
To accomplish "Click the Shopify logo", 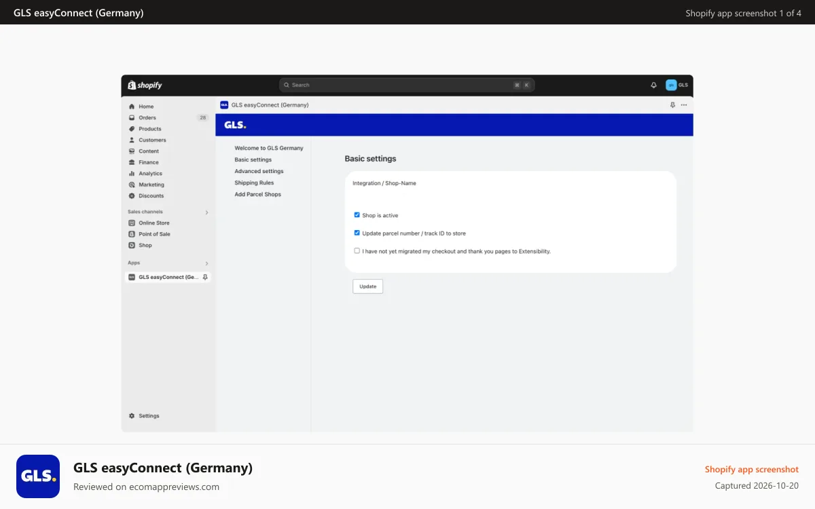I will pos(145,85).
